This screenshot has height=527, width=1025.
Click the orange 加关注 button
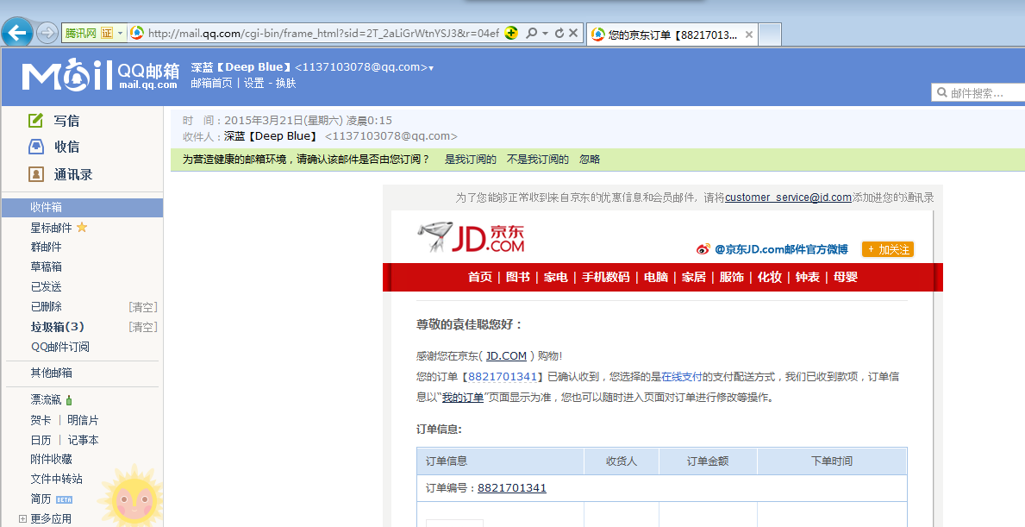point(888,249)
